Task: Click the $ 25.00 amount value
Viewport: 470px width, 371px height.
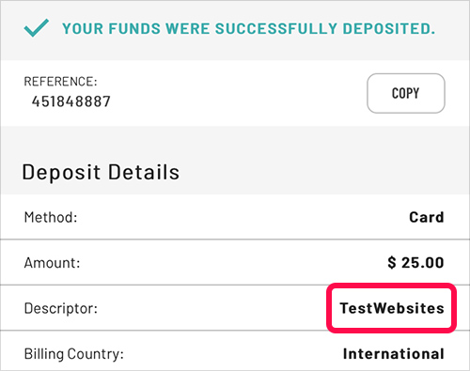Action: pos(415,263)
